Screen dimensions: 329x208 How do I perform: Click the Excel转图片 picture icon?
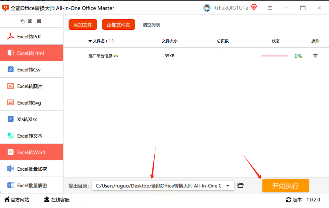point(11,86)
